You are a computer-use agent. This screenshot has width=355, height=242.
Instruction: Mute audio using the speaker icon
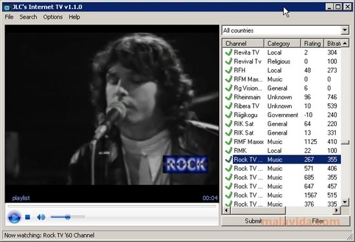tap(41, 217)
